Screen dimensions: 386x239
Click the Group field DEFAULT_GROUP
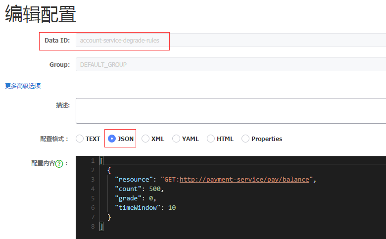(231, 64)
